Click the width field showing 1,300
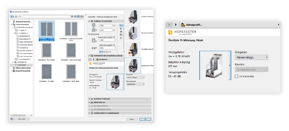Screen dimensions: 289x131 106,25
